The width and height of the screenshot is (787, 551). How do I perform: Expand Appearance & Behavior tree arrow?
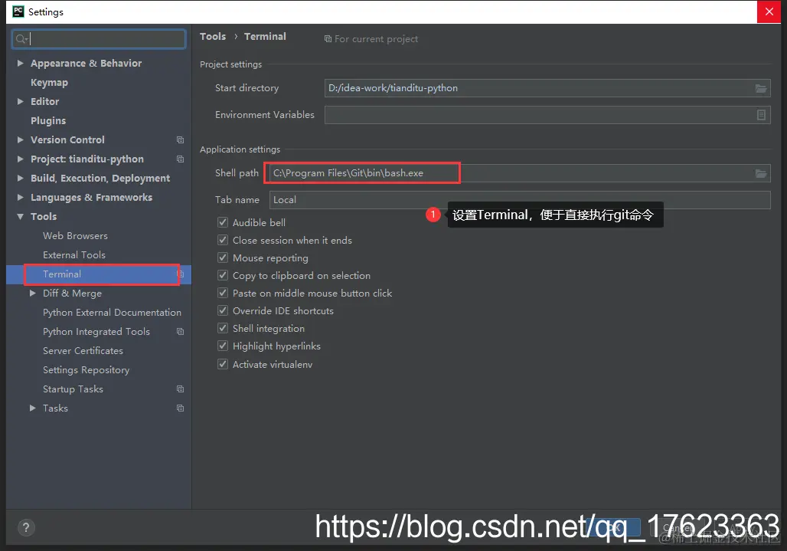tap(21, 64)
